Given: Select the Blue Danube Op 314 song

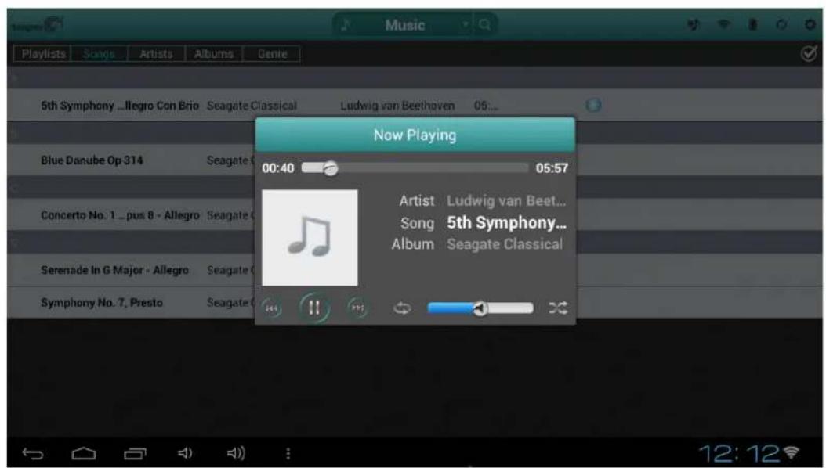Looking at the screenshot, I should click(92, 160).
